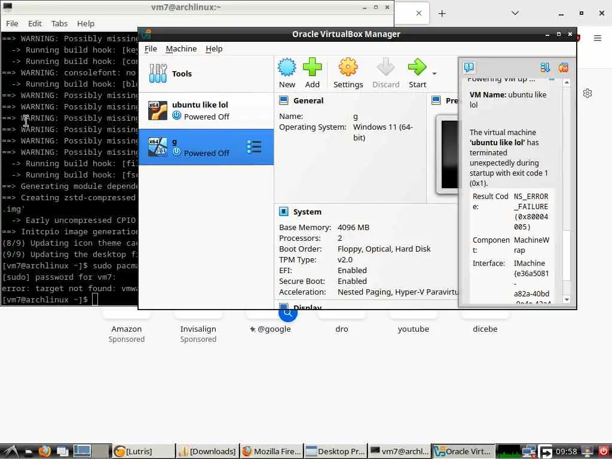Viewport: 612px width, 459px height.
Task: Click the display tray icon beside clock
Action: click(x=587, y=452)
